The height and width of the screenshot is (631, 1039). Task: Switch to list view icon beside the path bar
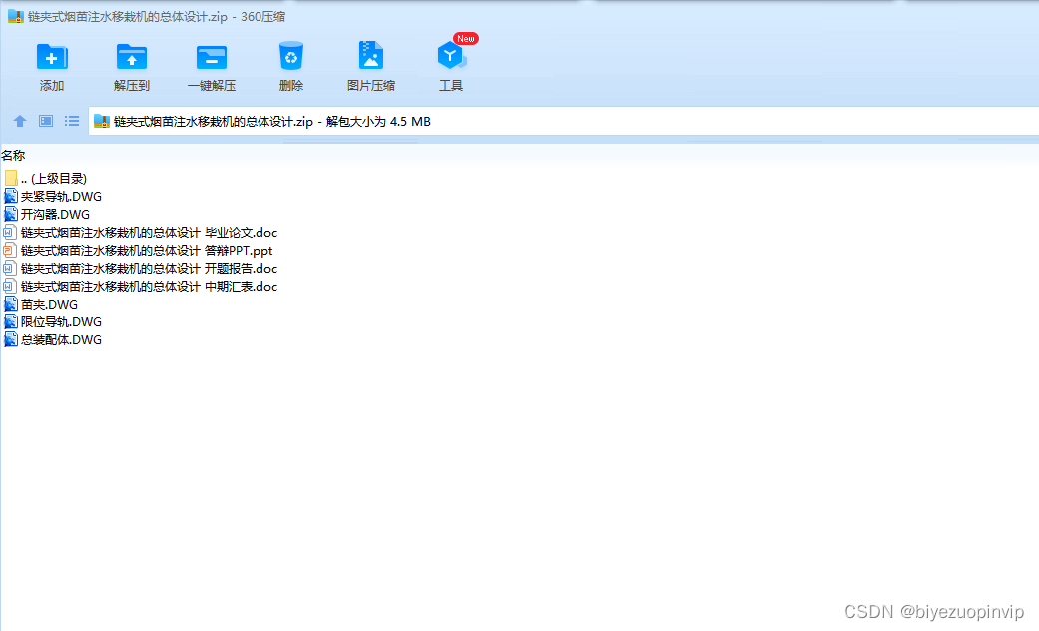[x=72, y=121]
